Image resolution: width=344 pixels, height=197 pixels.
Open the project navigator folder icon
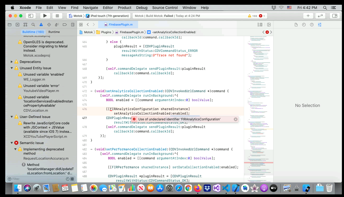tap(9, 25)
